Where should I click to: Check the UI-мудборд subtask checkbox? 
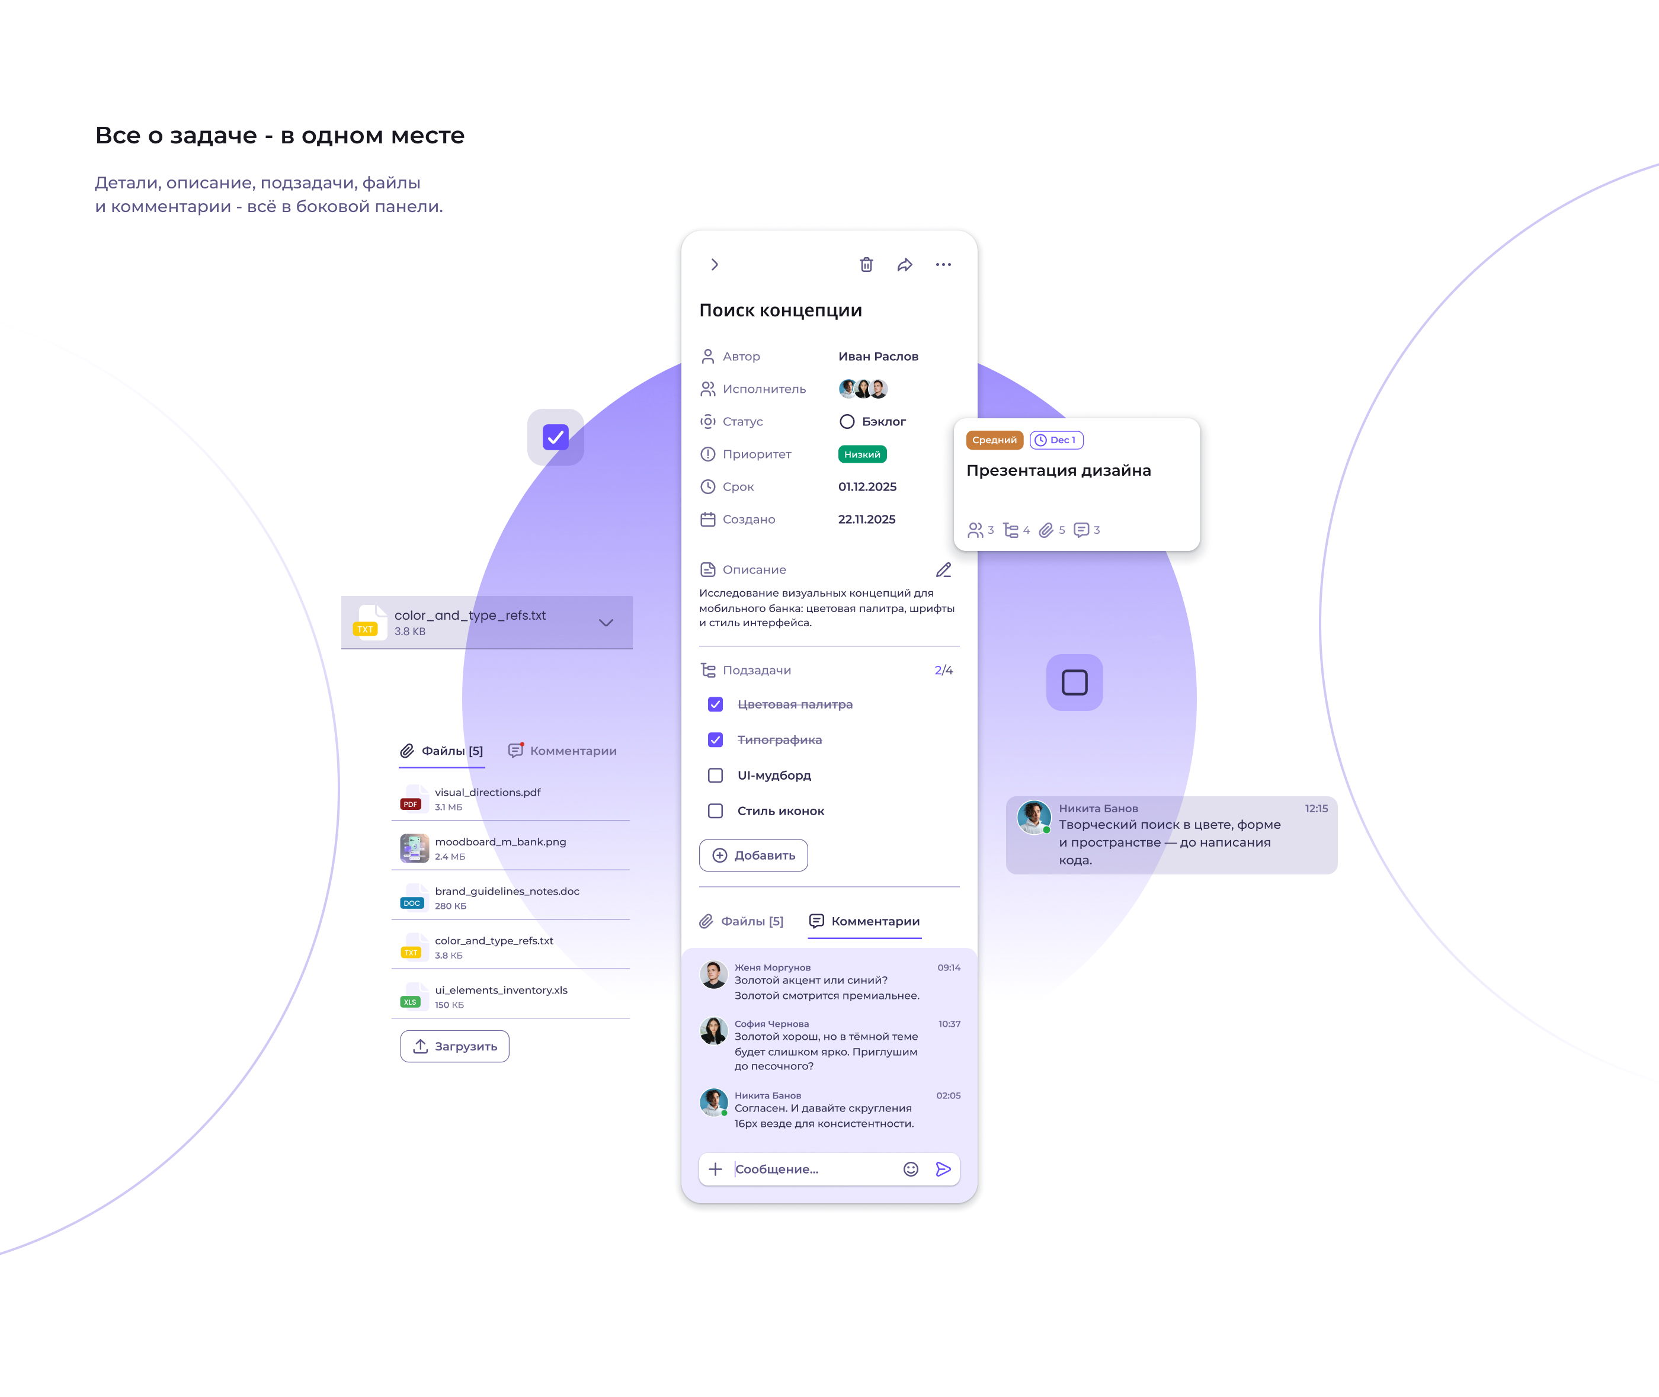(715, 776)
